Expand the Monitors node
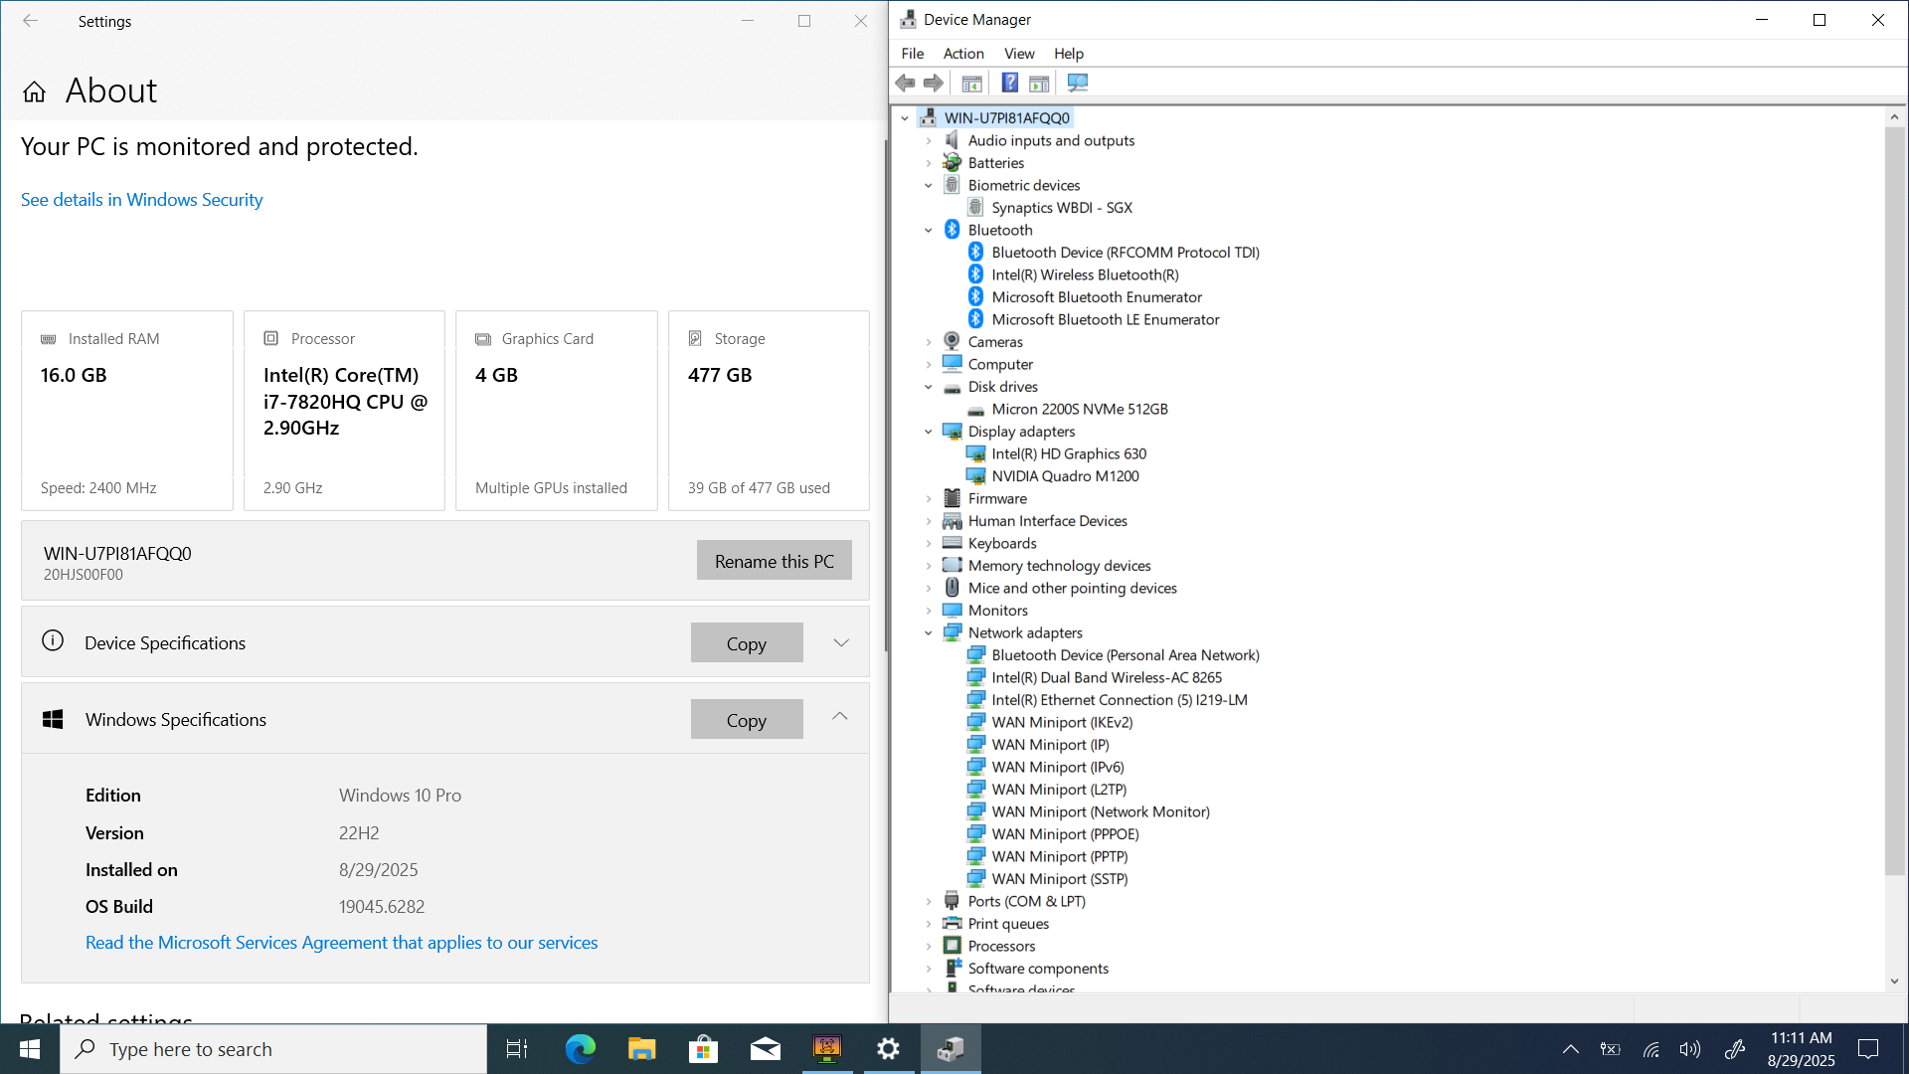The image size is (1909, 1074). 929,611
